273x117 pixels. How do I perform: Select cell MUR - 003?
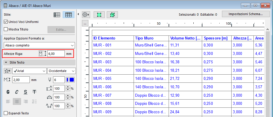click(113, 62)
